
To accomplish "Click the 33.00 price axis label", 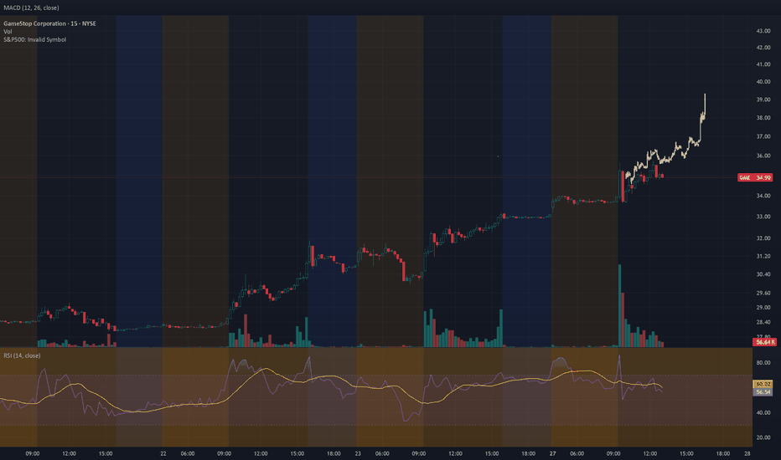I will [x=763, y=217].
